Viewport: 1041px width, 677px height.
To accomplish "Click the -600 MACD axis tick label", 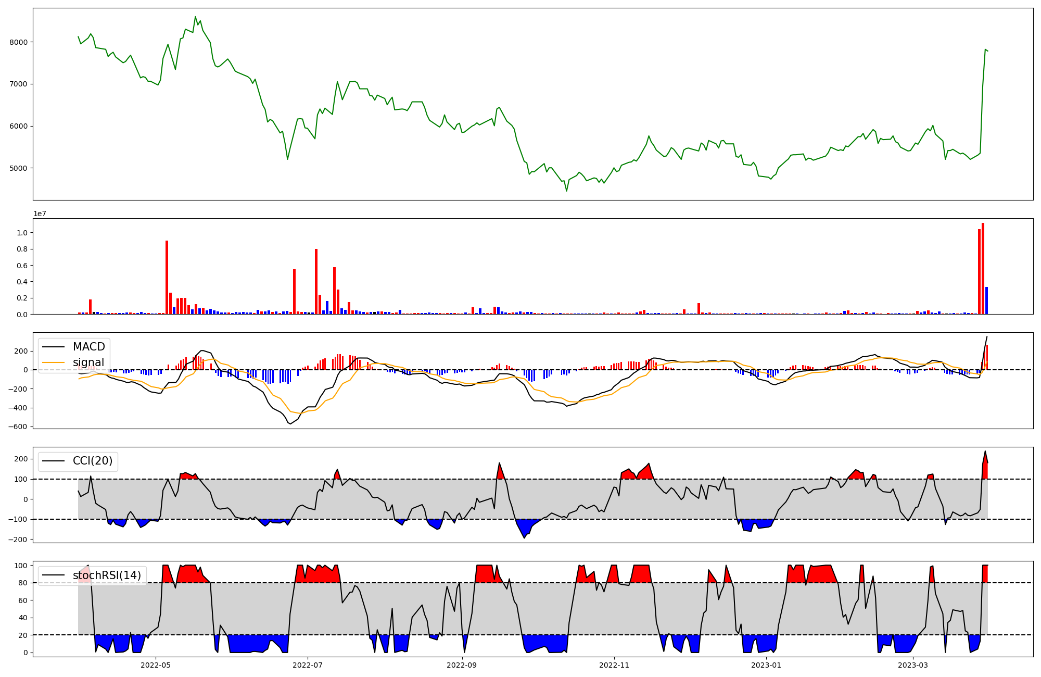I will 17,427.
